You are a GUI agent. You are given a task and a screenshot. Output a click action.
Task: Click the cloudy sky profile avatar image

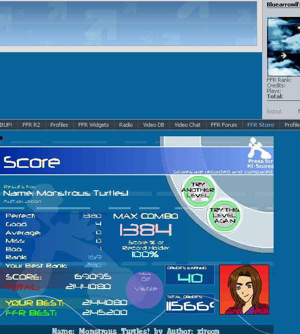284,47
